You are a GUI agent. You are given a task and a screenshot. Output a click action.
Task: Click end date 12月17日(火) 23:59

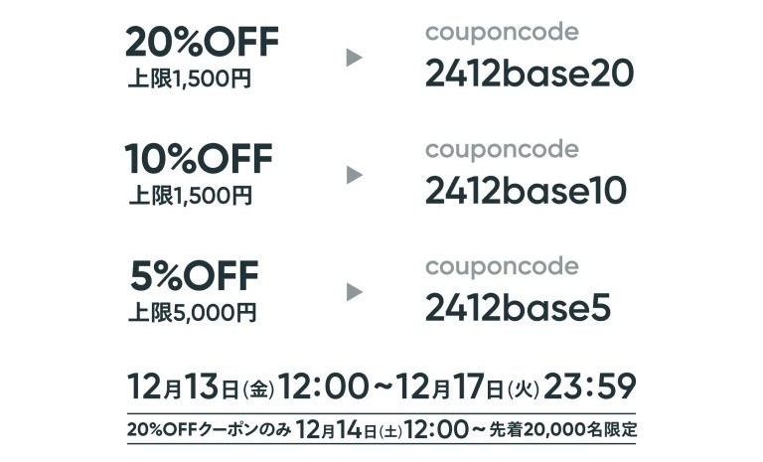[516, 387]
